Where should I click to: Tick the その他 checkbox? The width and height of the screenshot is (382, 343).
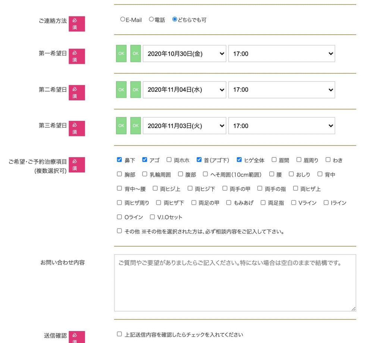point(119,231)
